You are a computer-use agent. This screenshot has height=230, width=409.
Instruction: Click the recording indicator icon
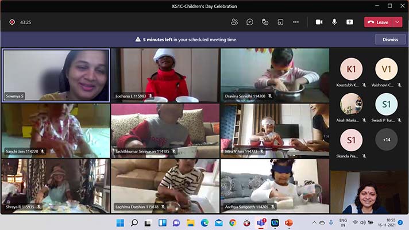(11, 22)
